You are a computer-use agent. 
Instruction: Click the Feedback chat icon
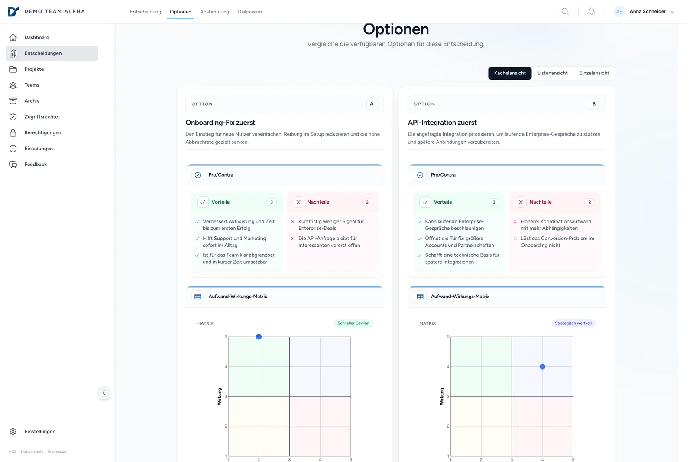point(13,165)
